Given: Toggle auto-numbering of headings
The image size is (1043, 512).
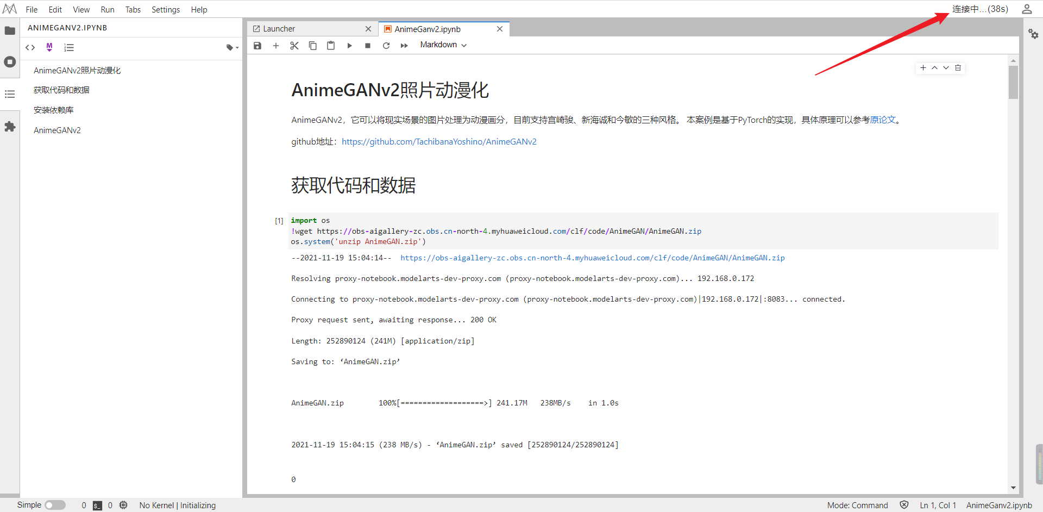Looking at the screenshot, I should click(69, 48).
